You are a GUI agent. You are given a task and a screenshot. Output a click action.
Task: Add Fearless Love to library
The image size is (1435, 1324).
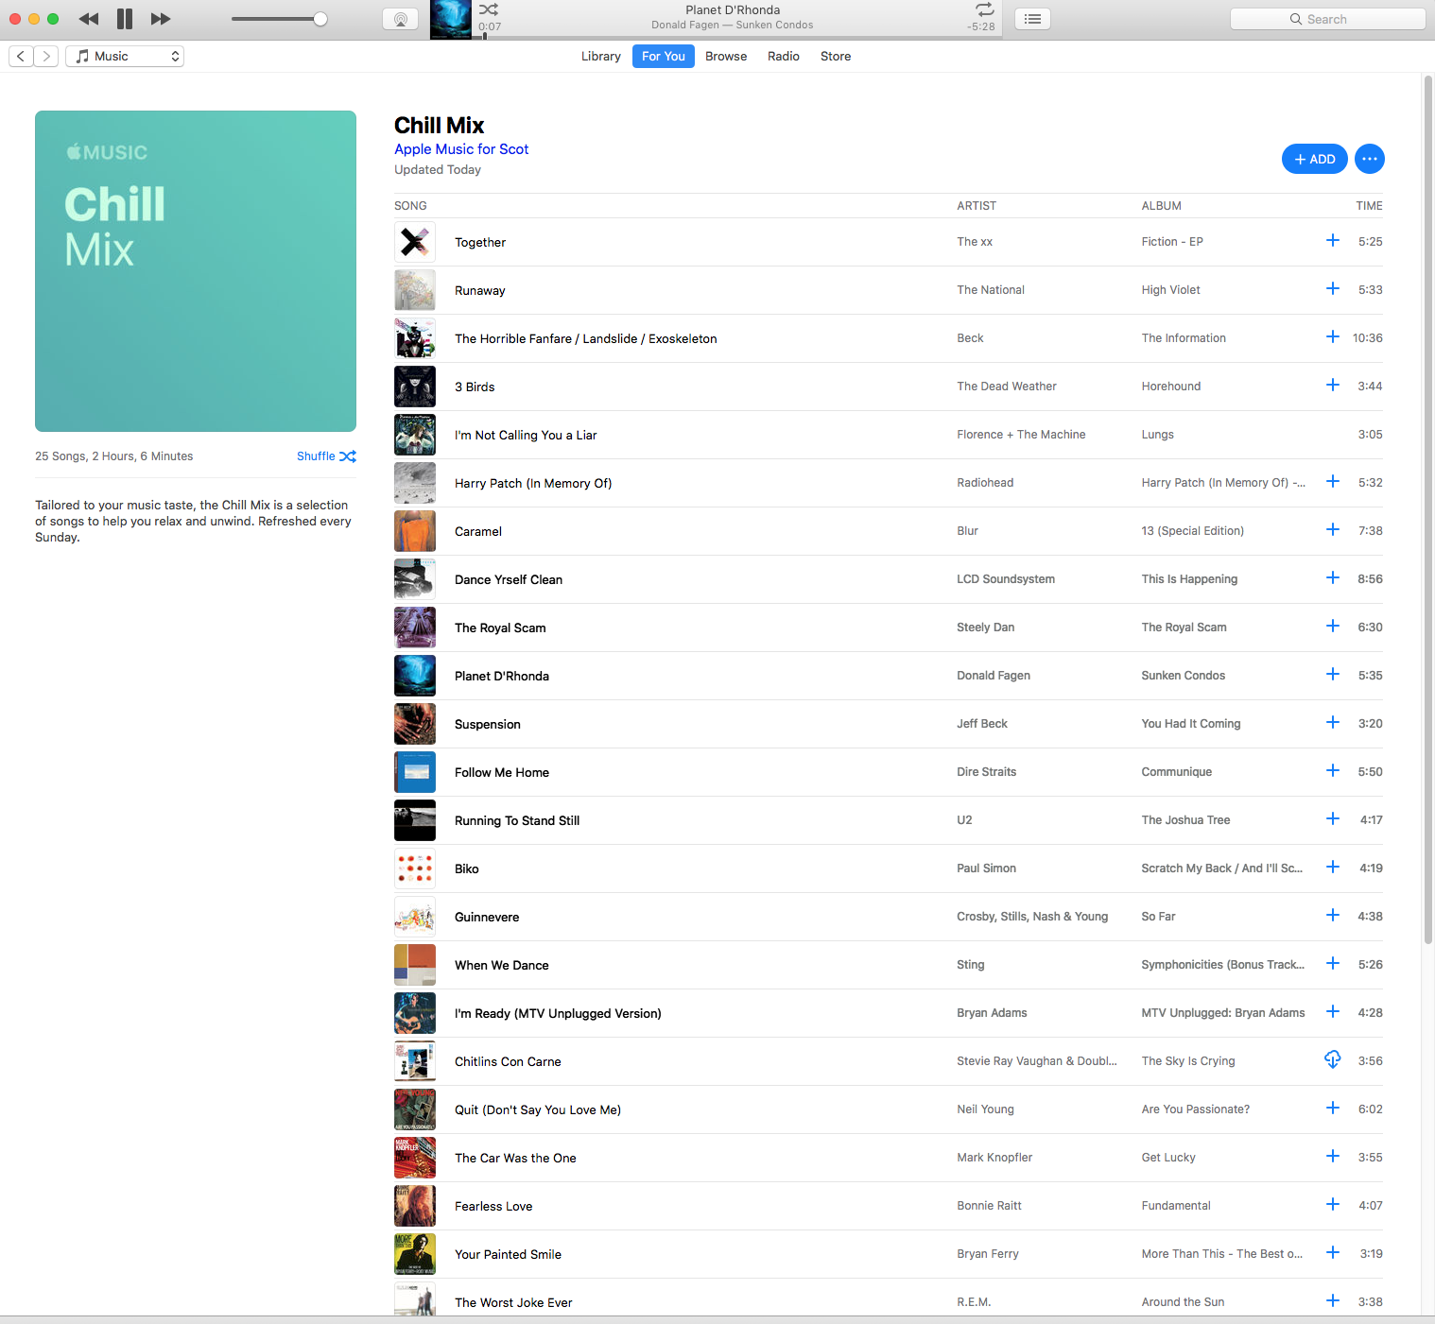click(x=1333, y=1205)
